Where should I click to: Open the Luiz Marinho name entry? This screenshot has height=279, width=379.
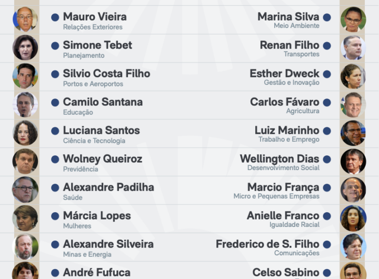(287, 130)
